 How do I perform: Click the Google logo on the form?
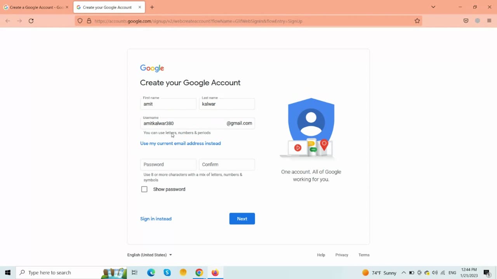pyautogui.click(x=152, y=68)
